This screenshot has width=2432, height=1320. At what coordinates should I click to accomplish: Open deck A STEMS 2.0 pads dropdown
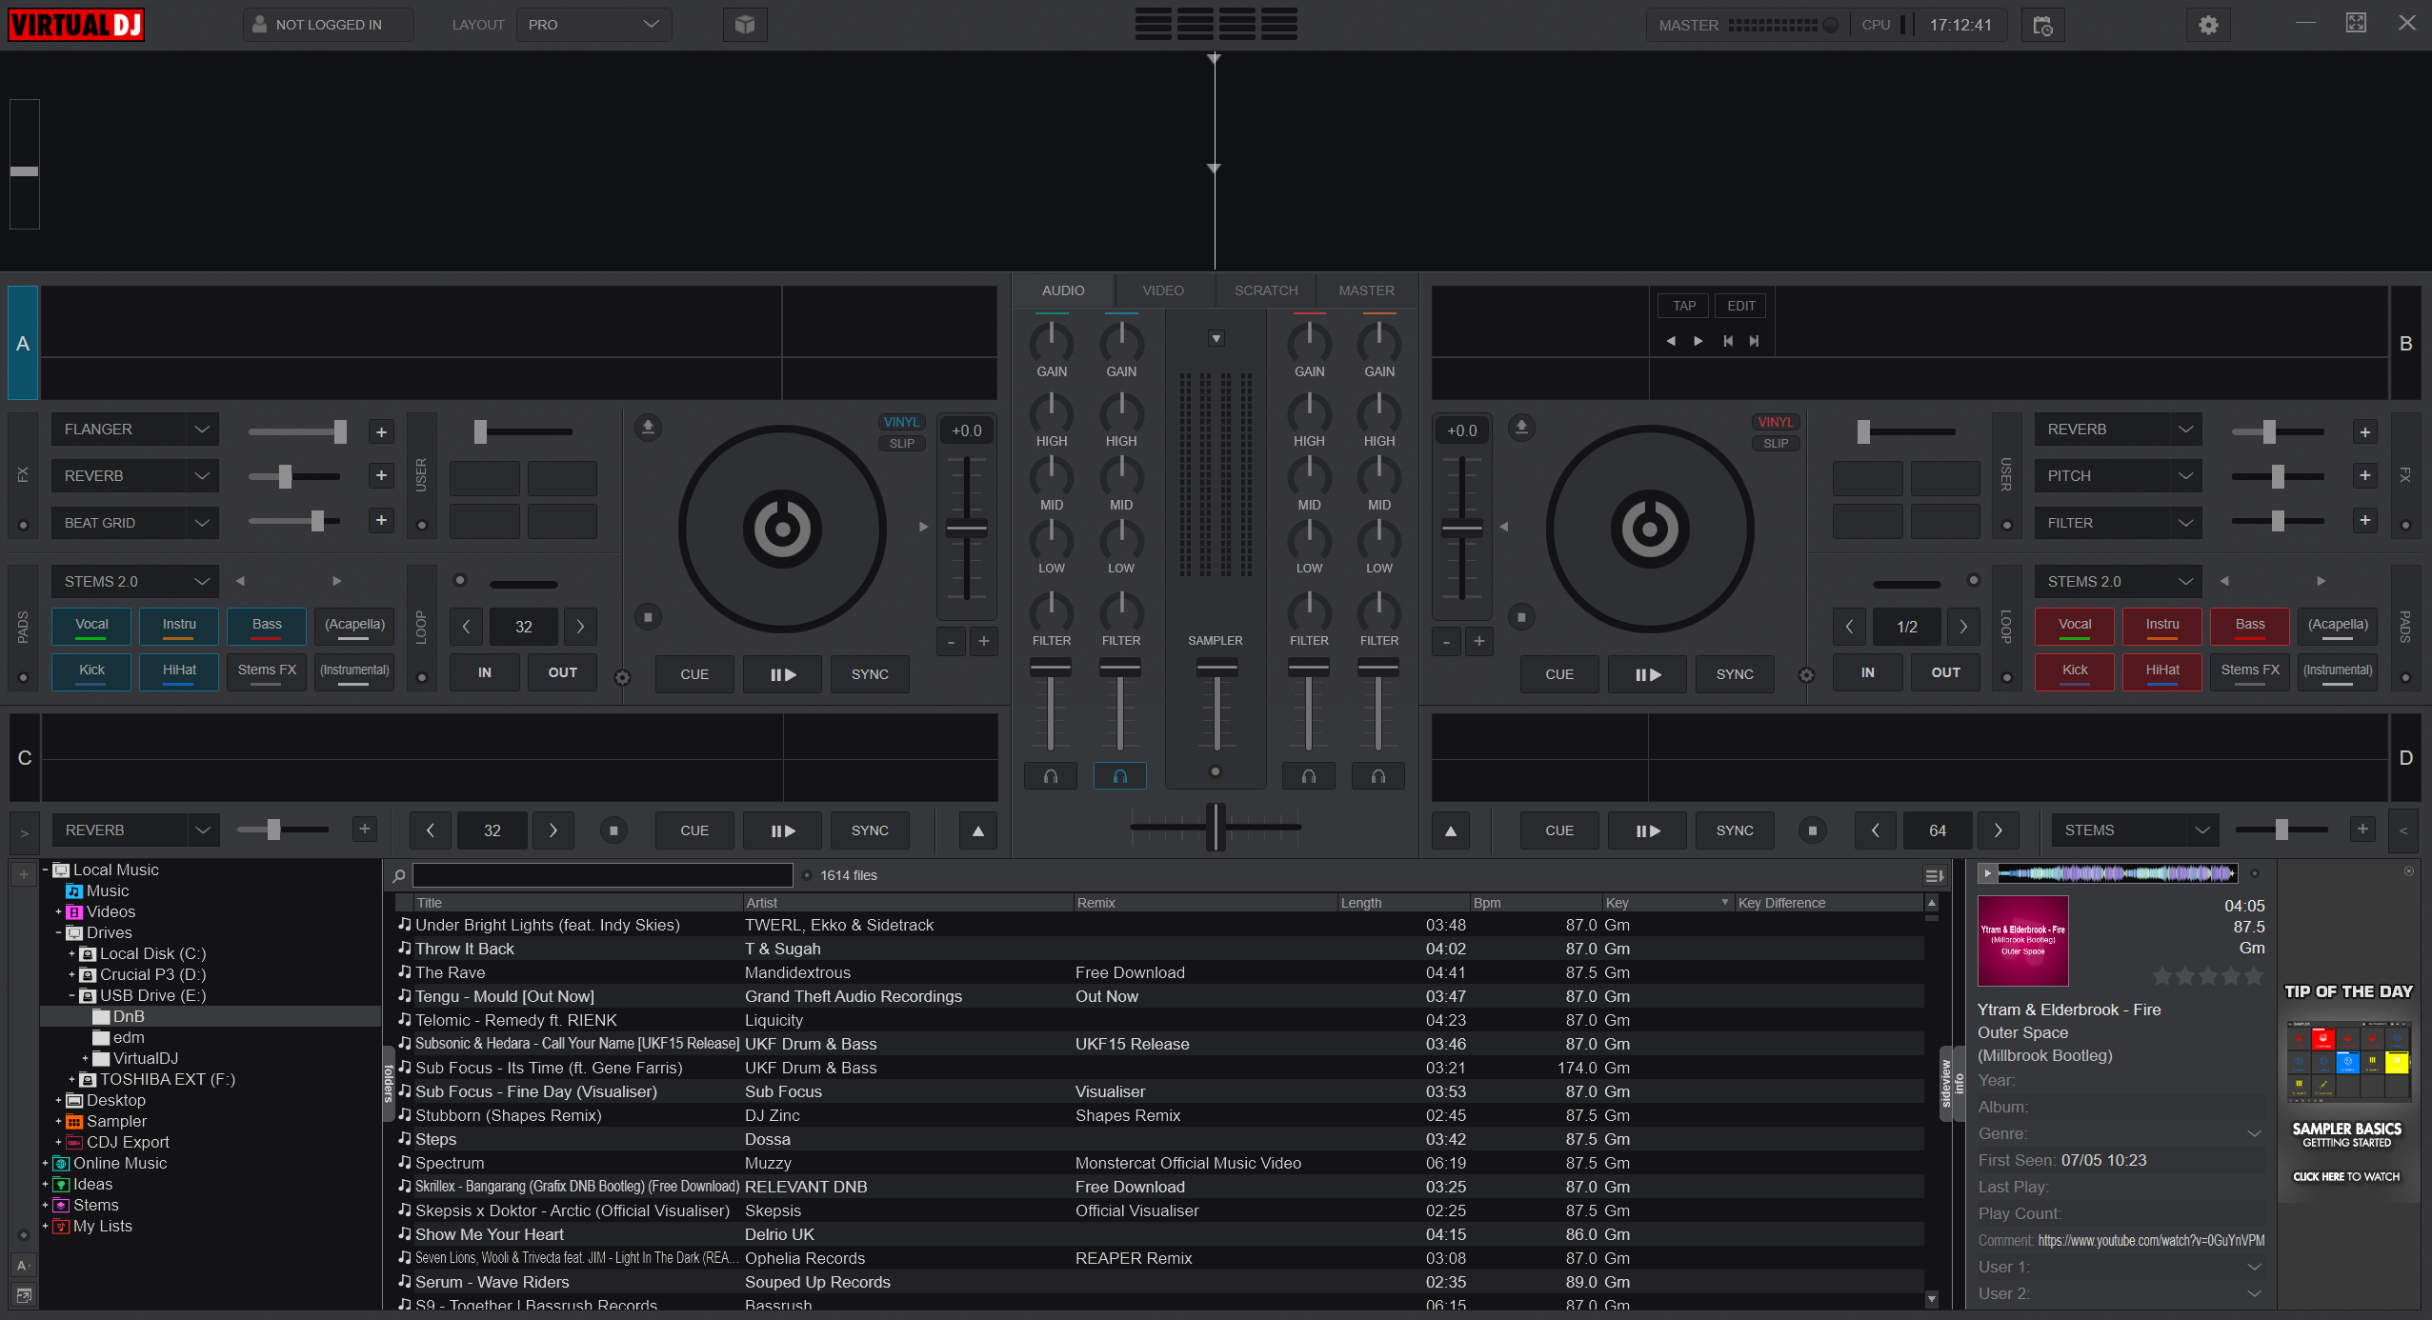click(x=134, y=582)
